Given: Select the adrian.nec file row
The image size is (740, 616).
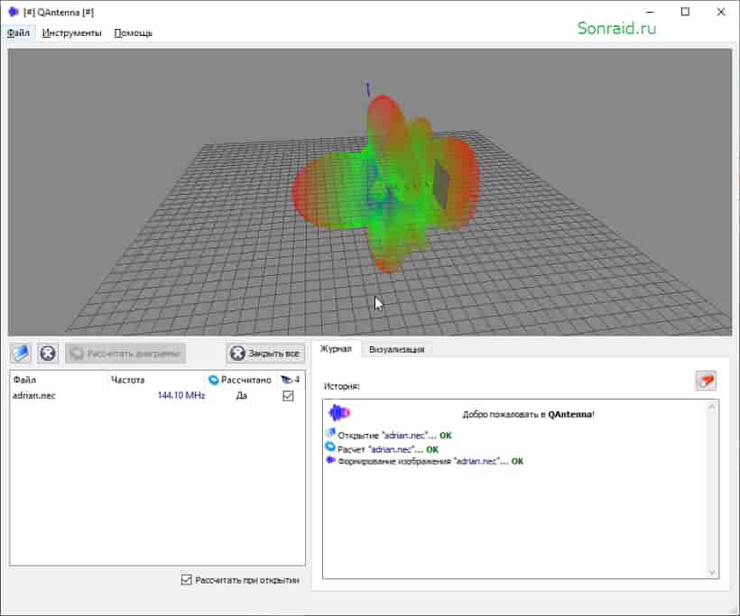Looking at the screenshot, I should 157,396.
